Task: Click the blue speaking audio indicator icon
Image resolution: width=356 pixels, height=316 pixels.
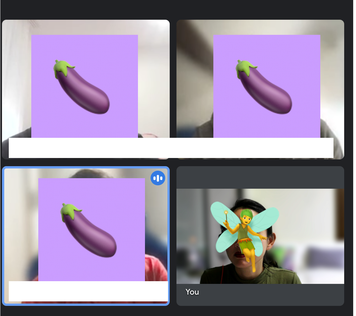Action: tap(158, 178)
